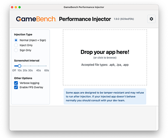Screen dimensions: 168x138
Task: Choose the Inject Only radio option
Action: [16, 45]
